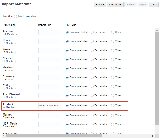Select Comma delimited for HSP_Metric
This screenshot has height=140, width=161.
(67, 125)
